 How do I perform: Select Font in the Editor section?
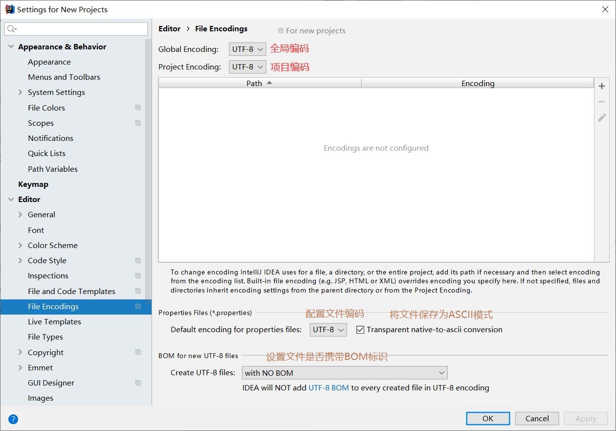36,230
